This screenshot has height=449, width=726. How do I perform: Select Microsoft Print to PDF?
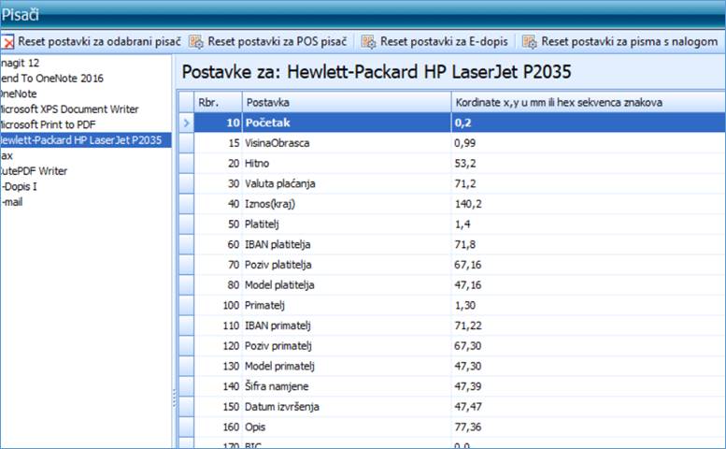pos(48,124)
